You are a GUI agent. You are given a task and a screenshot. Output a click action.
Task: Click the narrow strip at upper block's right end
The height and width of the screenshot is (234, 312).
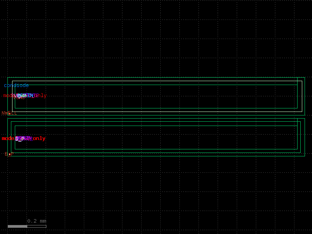tap(300, 94)
